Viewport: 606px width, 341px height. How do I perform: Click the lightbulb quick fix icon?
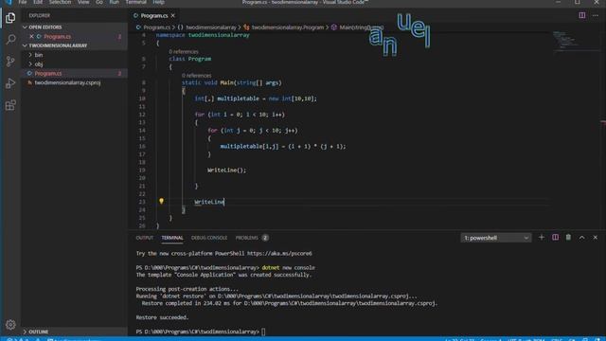[x=161, y=201]
